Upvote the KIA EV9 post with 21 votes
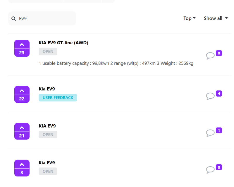Image resolution: width=234 pixels, height=187 pixels. click(22, 128)
